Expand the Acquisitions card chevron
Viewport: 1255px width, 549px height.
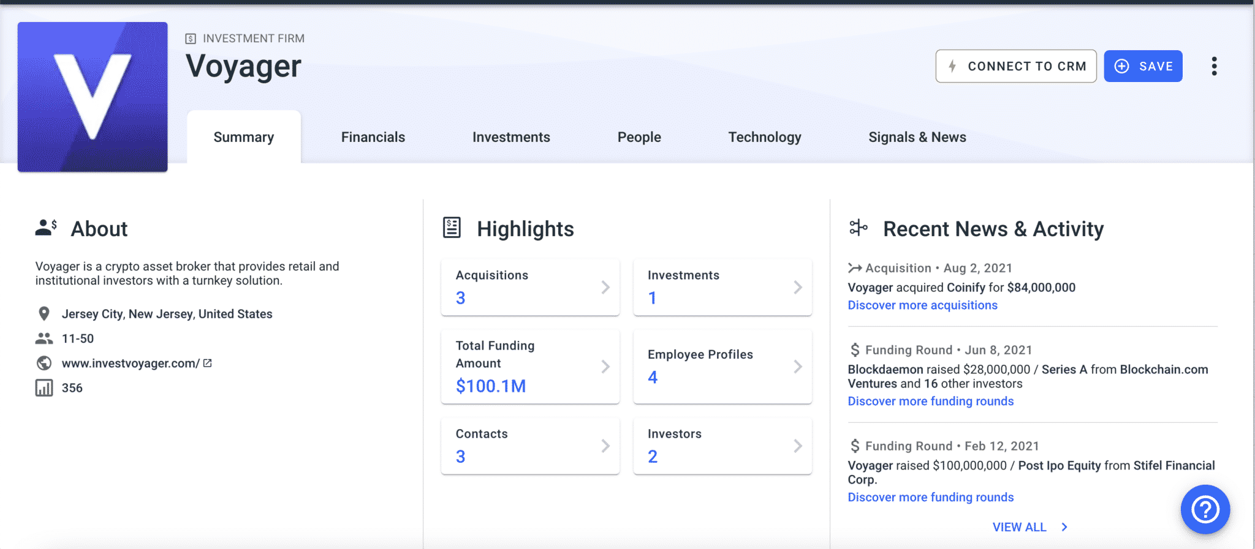[x=605, y=287]
